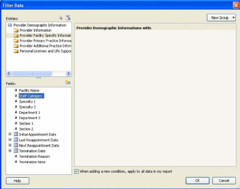
Task: Select the Termination Reason field
Action: (34, 156)
